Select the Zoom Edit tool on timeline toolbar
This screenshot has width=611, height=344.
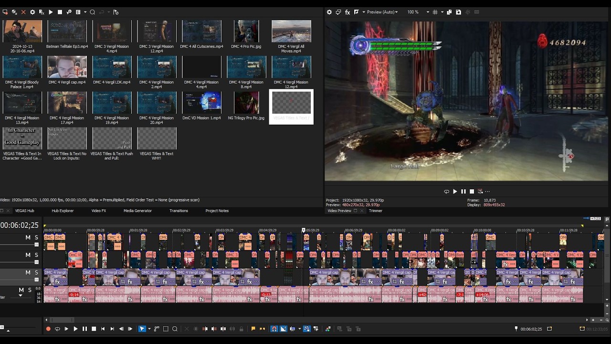point(175,329)
